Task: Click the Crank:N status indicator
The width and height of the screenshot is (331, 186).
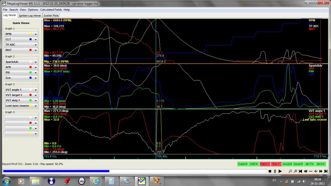Action: click(x=243, y=164)
